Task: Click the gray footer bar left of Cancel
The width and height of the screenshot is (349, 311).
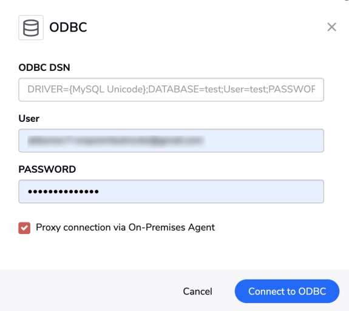Action: (89, 290)
